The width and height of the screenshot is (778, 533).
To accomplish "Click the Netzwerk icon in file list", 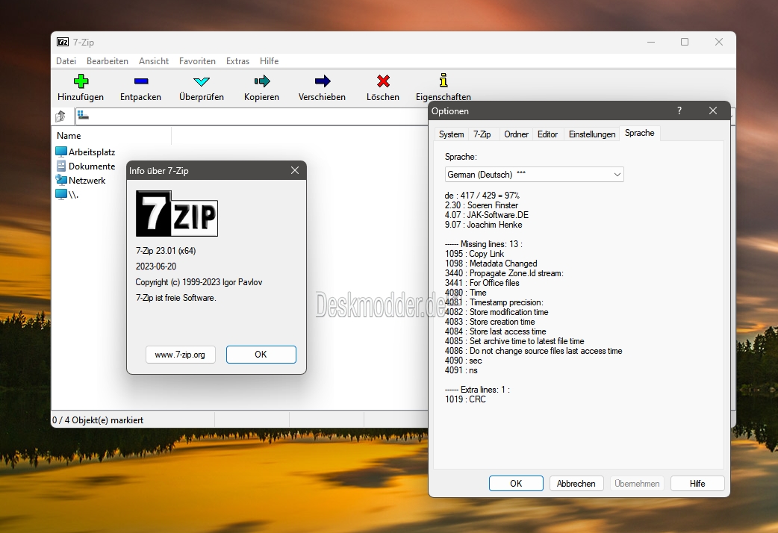I will [61, 180].
